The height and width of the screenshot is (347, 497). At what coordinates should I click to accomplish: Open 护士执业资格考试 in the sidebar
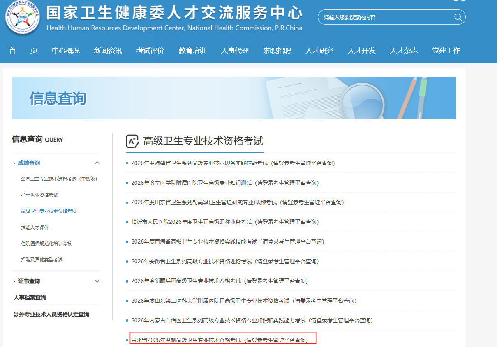pos(39,195)
